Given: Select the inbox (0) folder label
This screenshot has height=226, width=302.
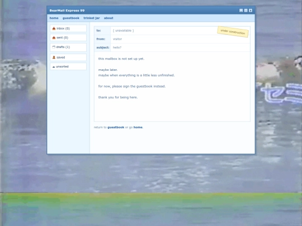Looking at the screenshot, I should click(x=63, y=28).
